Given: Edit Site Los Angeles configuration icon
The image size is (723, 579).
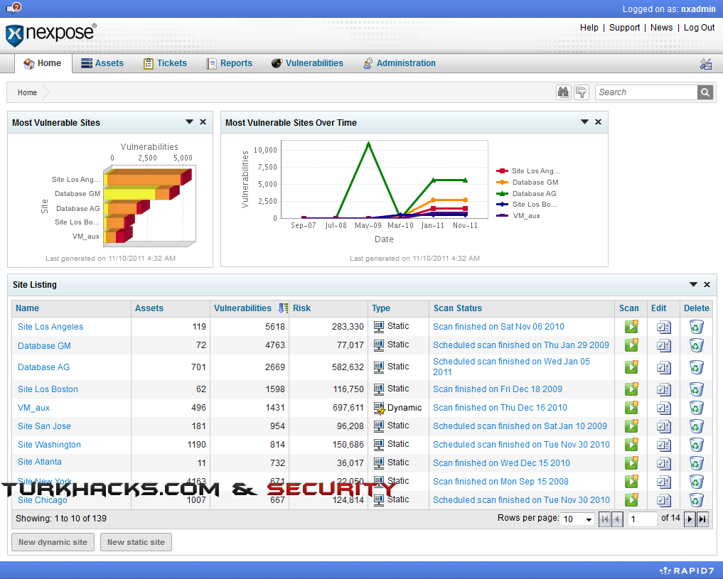Looking at the screenshot, I should click(663, 327).
